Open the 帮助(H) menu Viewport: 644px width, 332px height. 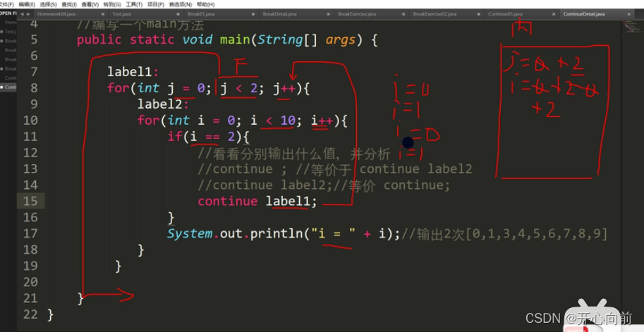pyautogui.click(x=205, y=4)
